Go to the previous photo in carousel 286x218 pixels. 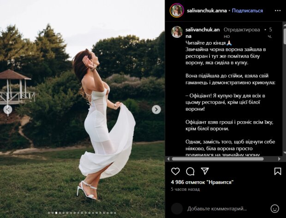(x=8, y=109)
